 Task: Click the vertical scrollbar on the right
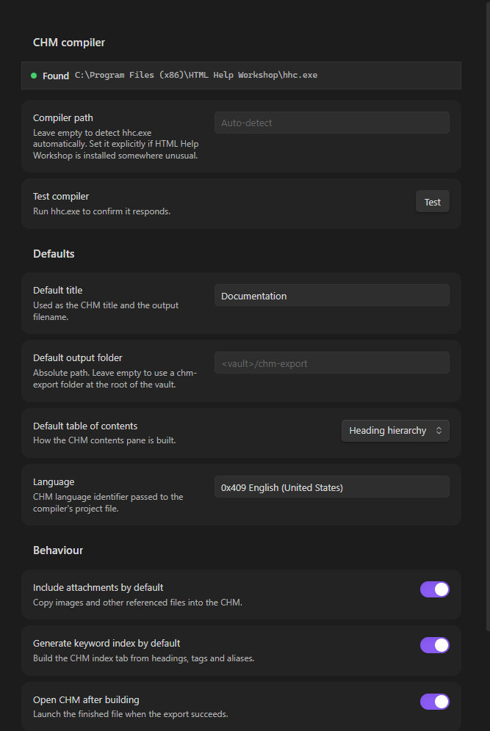488,317
